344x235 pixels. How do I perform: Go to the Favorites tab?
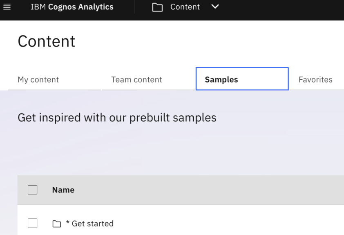click(x=315, y=80)
